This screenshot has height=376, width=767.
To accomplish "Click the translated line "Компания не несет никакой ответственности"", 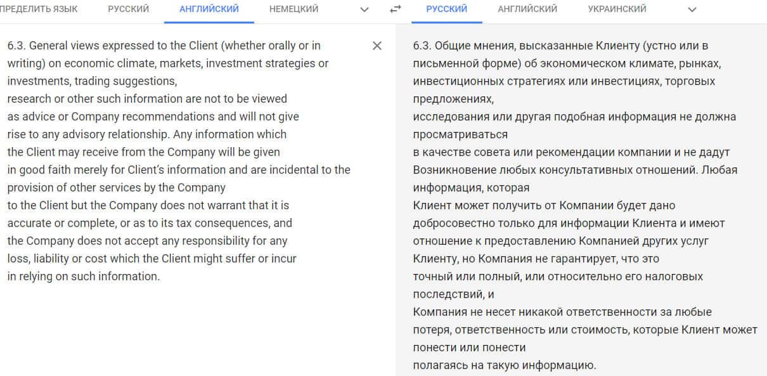I will [x=562, y=312].
